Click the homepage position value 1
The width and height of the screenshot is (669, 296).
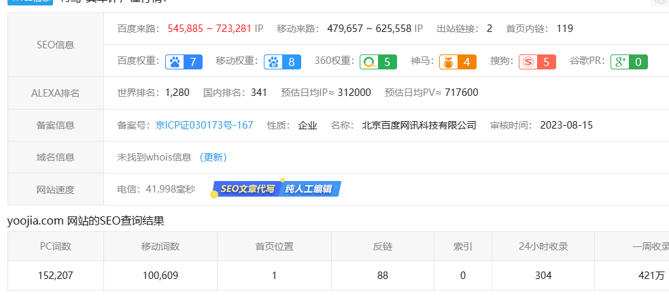(274, 276)
